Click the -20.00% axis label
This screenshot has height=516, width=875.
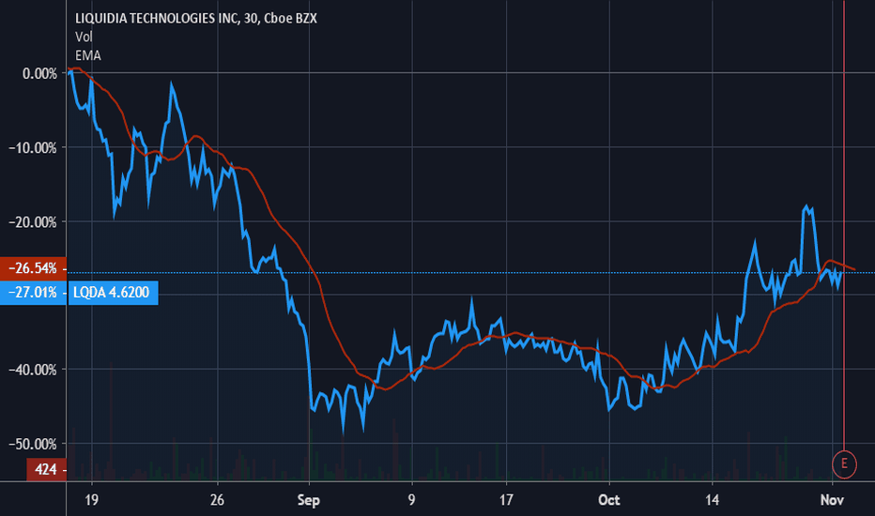[x=33, y=222]
